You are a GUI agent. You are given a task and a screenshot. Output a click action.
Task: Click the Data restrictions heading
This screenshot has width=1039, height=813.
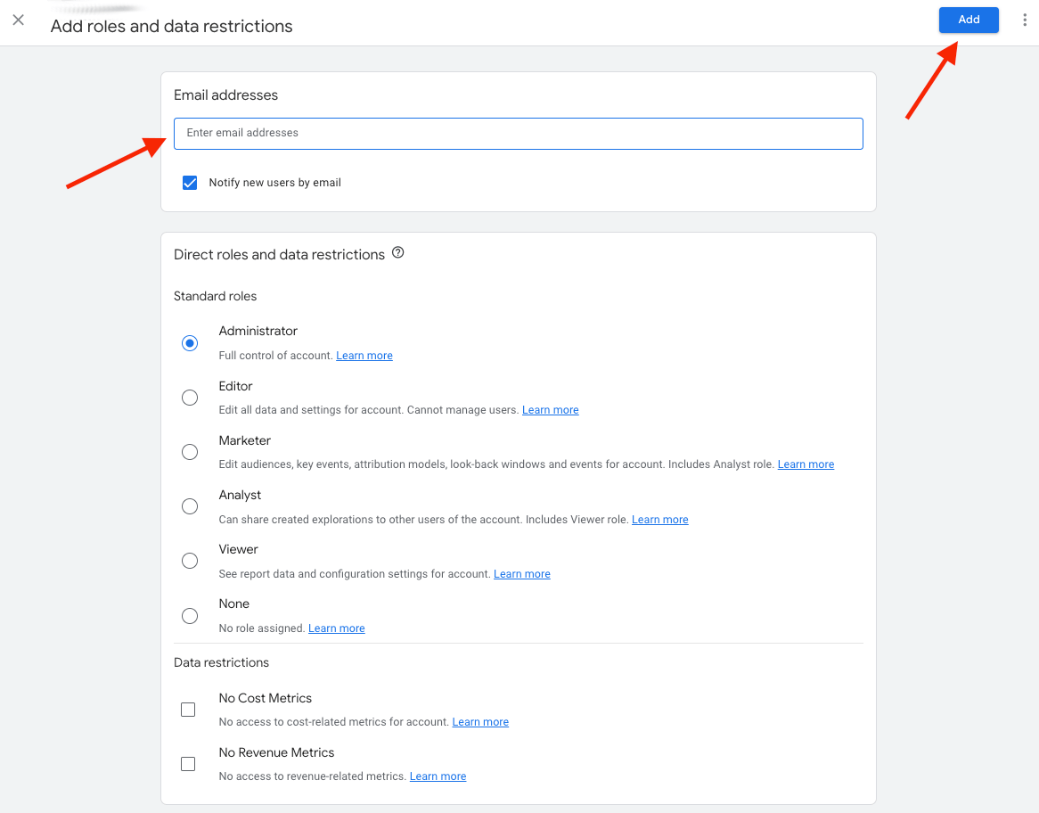tap(221, 662)
